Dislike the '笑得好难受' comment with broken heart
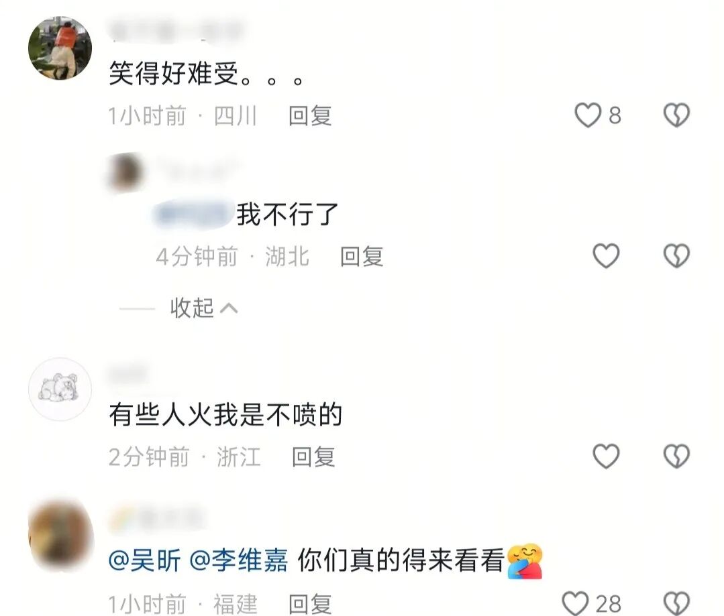 pyautogui.click(x=676, y=115)
